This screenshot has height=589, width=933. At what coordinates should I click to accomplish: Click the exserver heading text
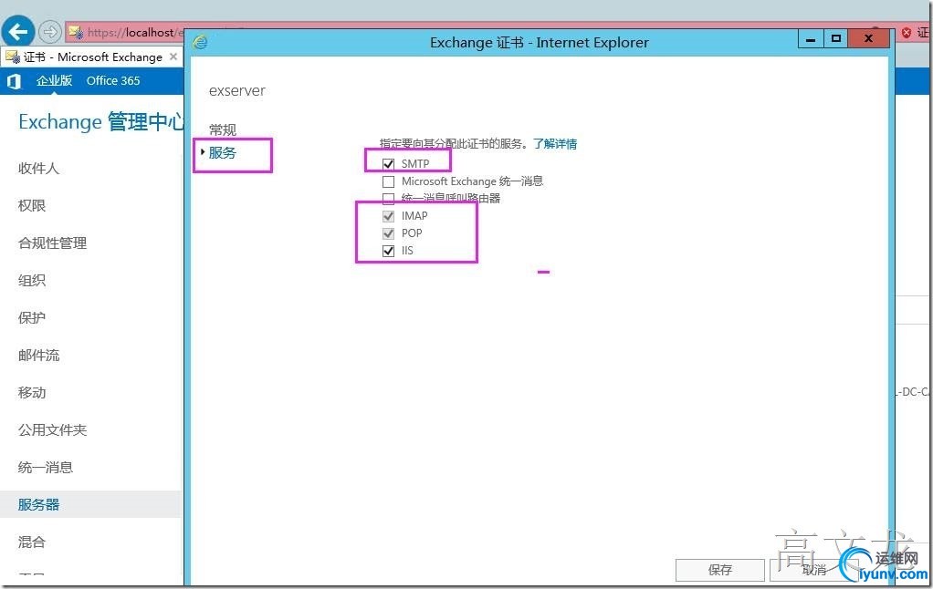point(236,91)
